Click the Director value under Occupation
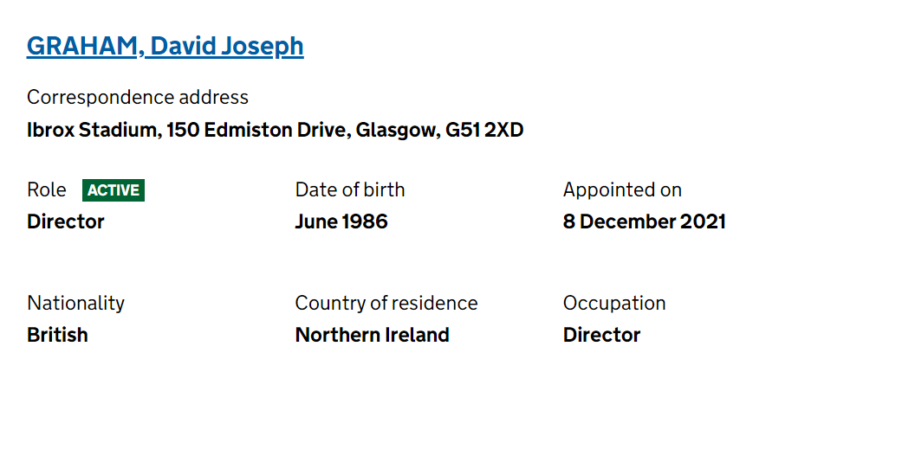The height and width of the screenshot is (449, 915). coord(601,336)
